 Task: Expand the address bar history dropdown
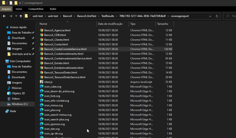point(210,16)
